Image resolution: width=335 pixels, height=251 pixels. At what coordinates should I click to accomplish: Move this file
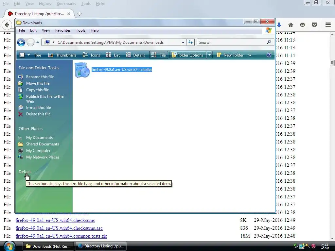(38, 83)
